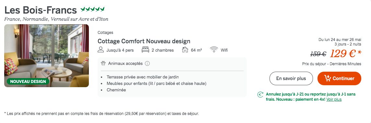The width and height of the screenshot is (371, 123).
Task: Click the bed icon for 2 chambres
Action: pyautogui.click(x=145, y=50)
